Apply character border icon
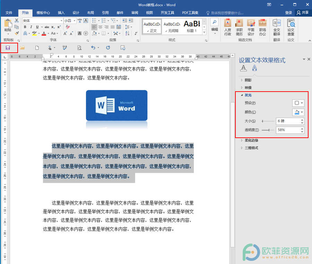 tap(86, 20)
